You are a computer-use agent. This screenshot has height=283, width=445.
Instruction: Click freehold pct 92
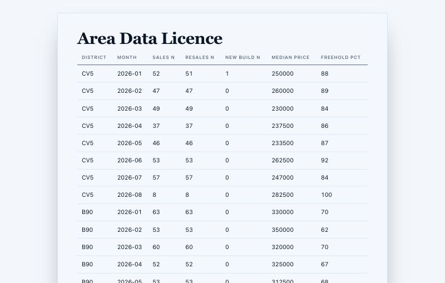pos(325,161)
